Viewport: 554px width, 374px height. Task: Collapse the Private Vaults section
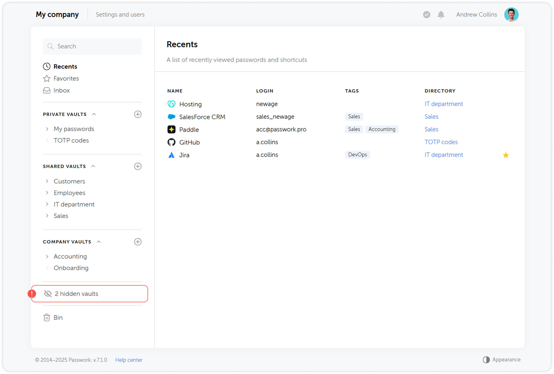[94, 114]
